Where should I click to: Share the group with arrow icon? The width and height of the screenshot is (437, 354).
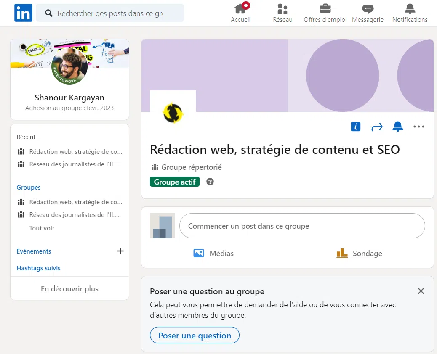point(377,127)
